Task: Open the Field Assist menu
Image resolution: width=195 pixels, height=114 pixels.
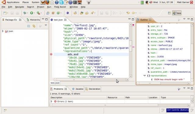Action: pos(60,7)
